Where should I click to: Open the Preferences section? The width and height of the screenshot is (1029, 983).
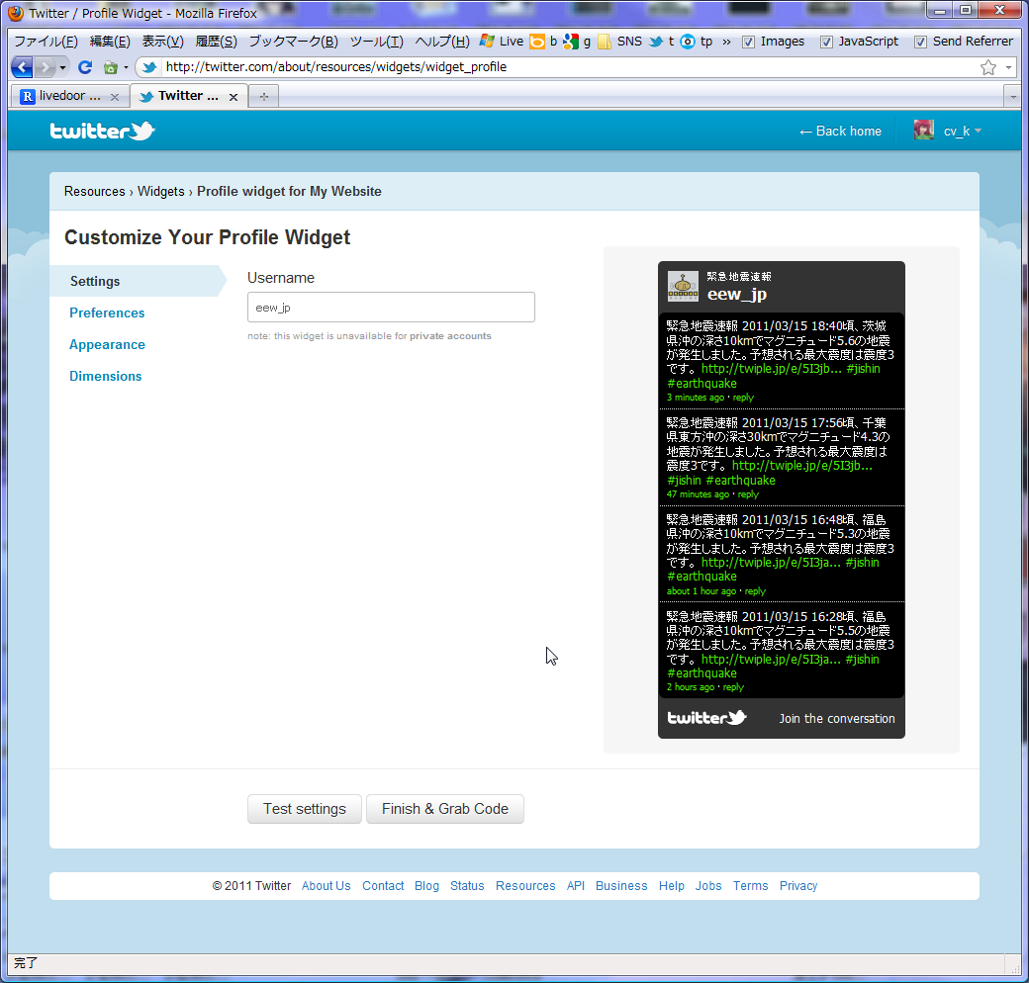click(x=107, y=313)
